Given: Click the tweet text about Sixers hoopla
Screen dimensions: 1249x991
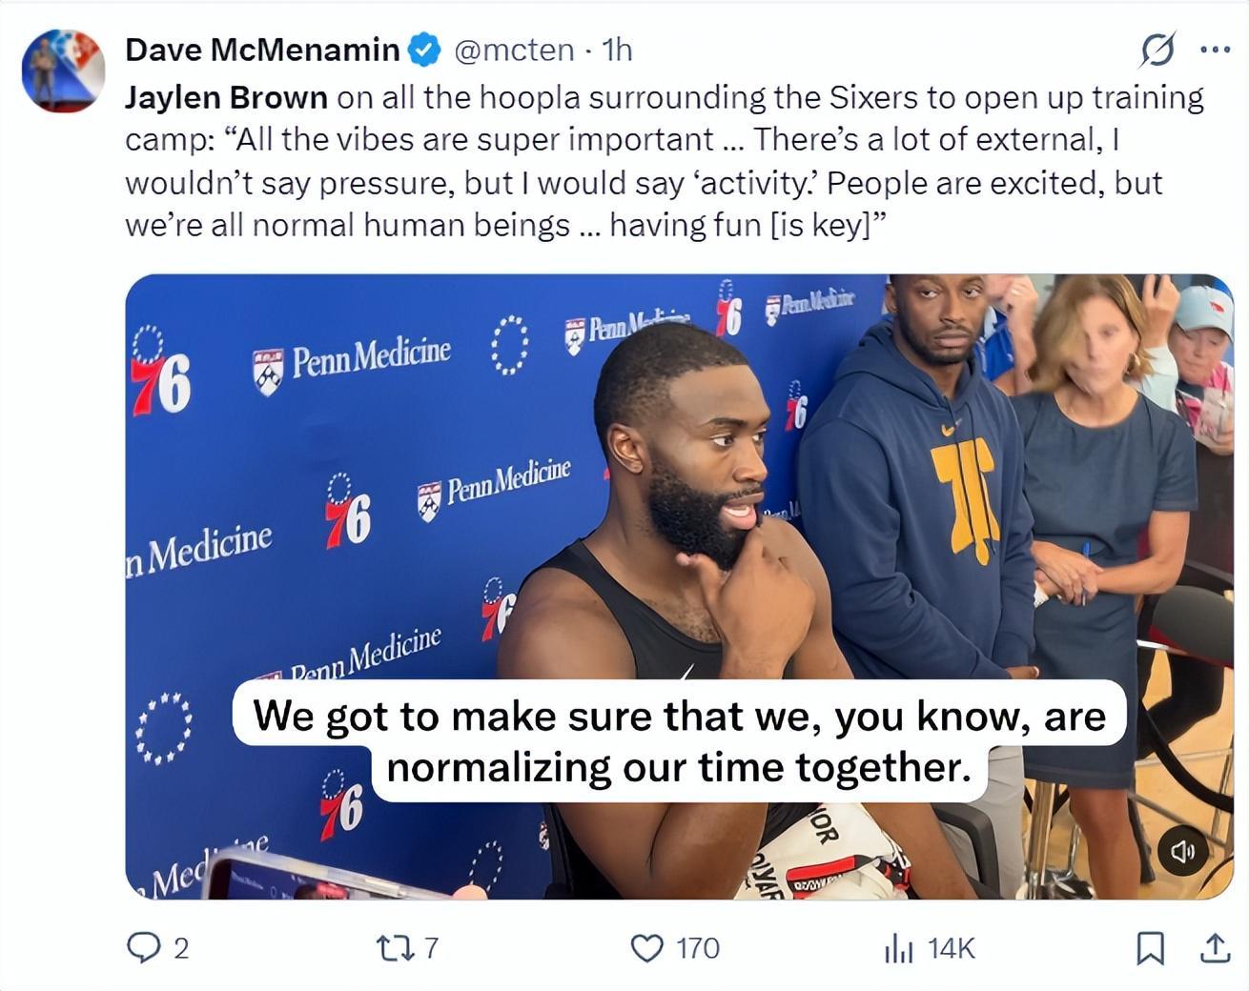Looking at the screenshot, I should [665, 161].
